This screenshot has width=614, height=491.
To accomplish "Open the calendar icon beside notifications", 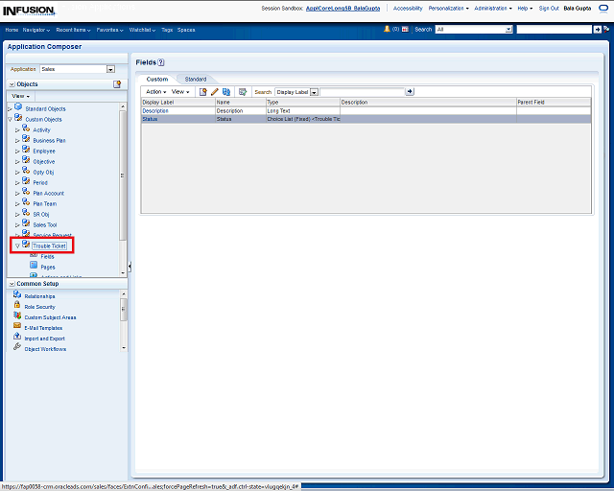I will coord(405,29).
